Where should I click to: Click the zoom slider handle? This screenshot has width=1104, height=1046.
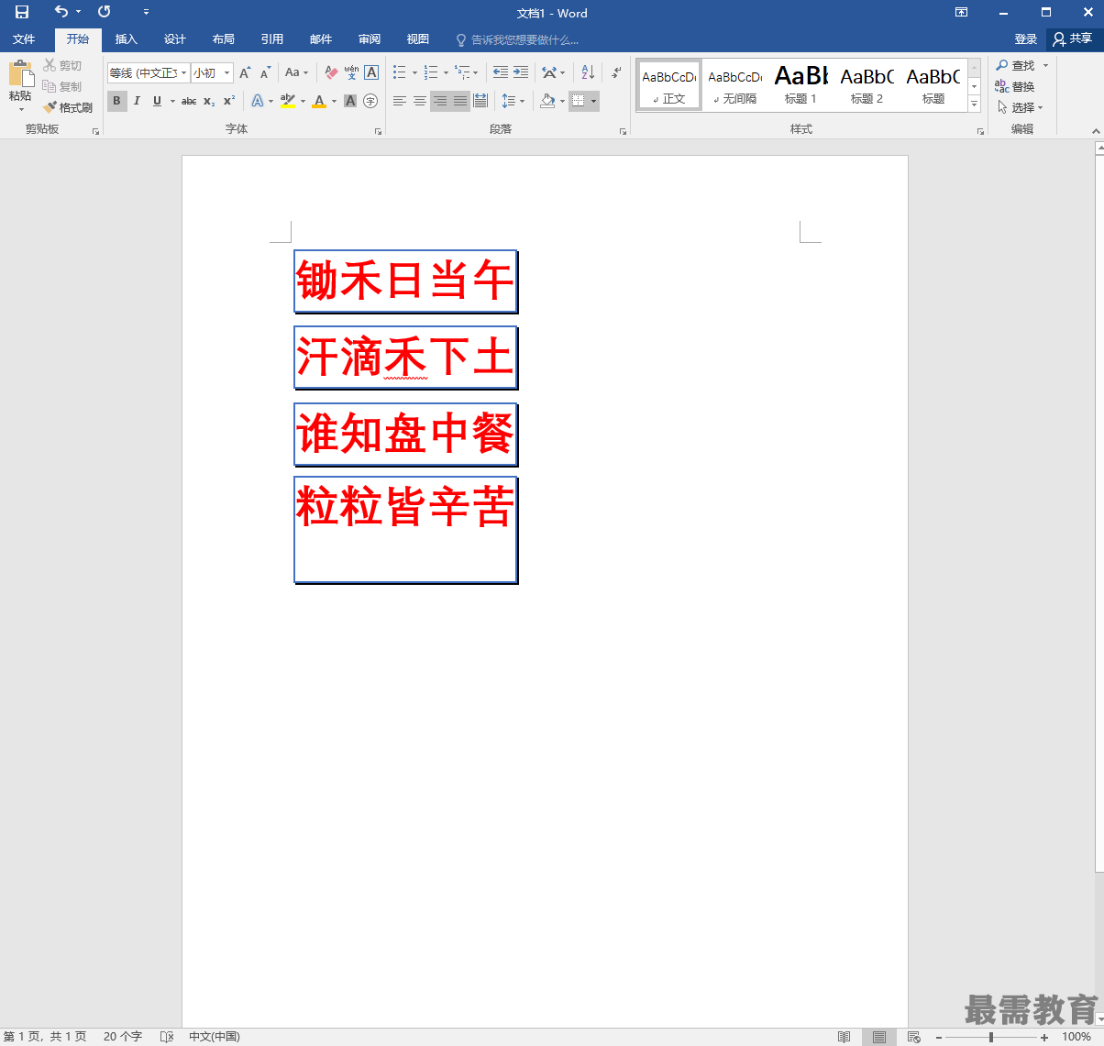991,1037
